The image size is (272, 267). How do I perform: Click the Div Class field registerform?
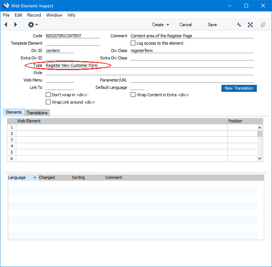pyautogui.click(x=192, y=51)
